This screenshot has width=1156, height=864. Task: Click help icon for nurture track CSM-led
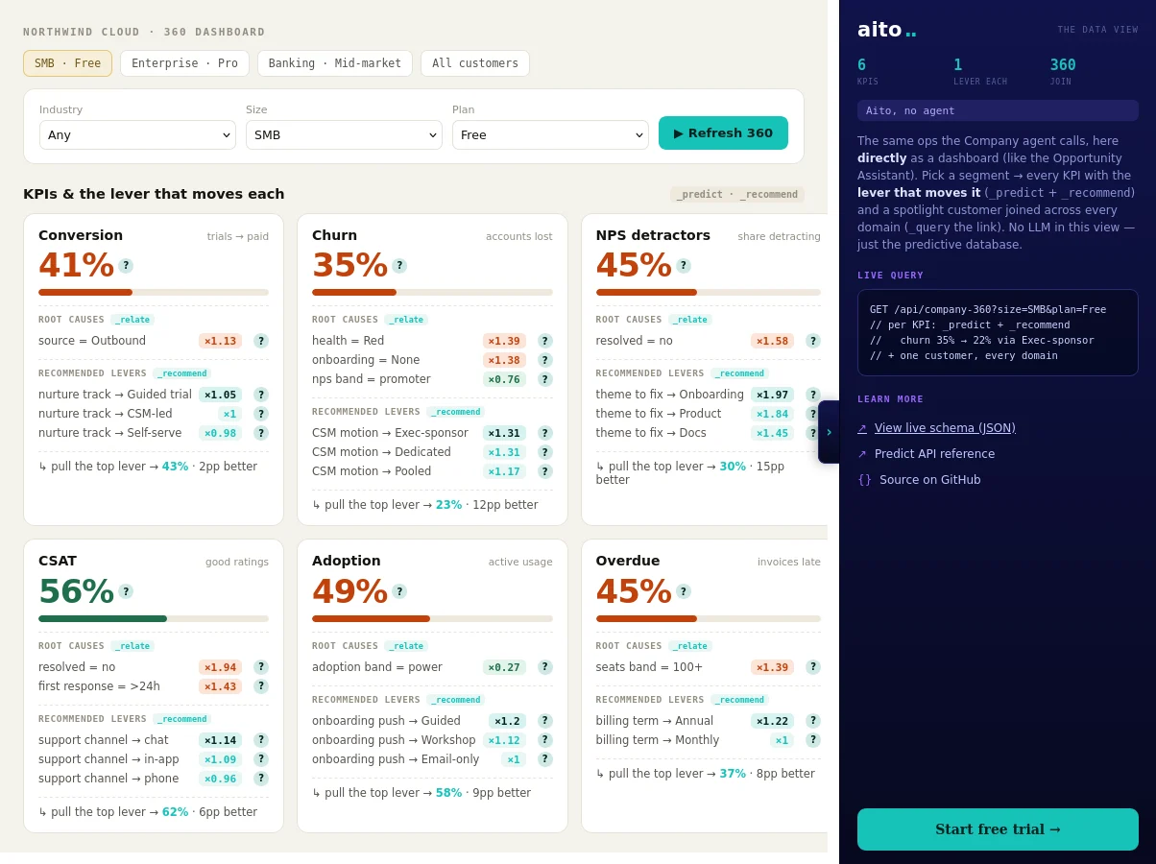pyautogui.click(x=261, y=414)
